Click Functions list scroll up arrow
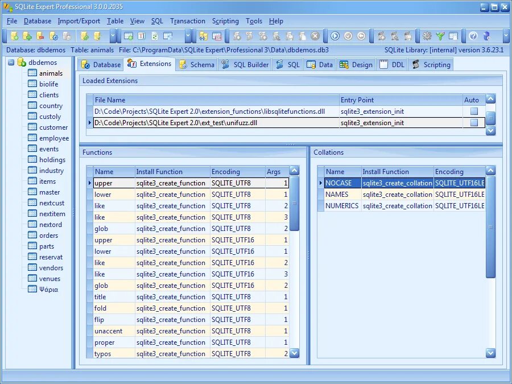Screen dimensions: 512x384 (x=294, y=171)
